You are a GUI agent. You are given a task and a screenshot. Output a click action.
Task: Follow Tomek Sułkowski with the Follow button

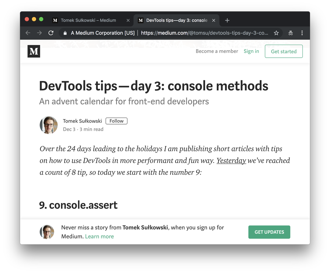pyautogui.click(x=117, y=121)
